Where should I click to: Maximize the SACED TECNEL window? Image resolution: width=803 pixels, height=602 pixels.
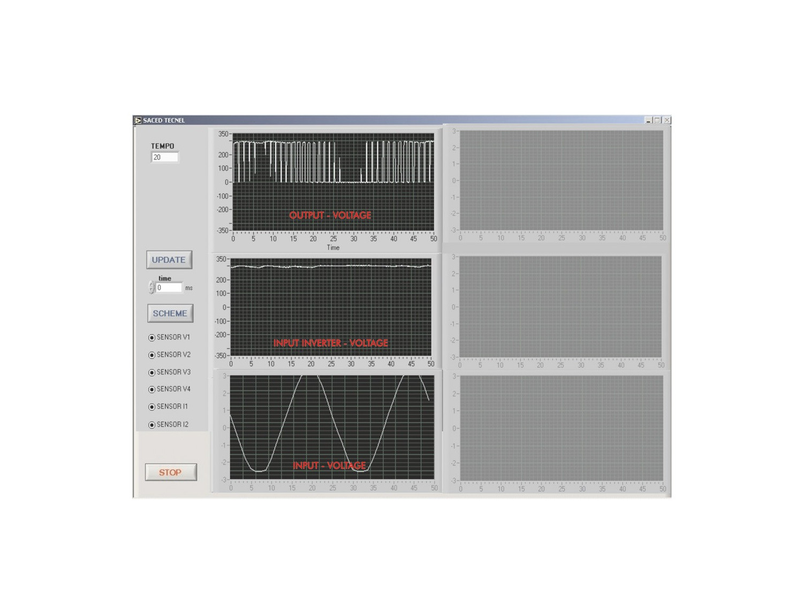[657, 120]
